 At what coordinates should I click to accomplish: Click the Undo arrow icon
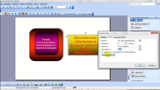[17, 7]
